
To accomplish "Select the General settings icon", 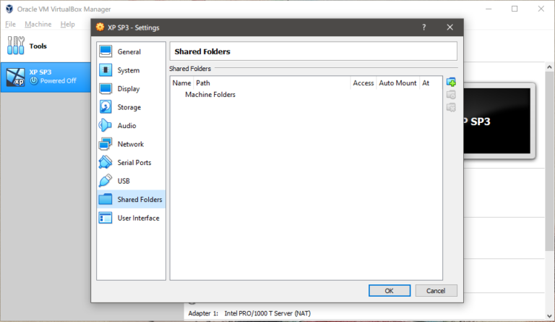I will tap(106, 52).
